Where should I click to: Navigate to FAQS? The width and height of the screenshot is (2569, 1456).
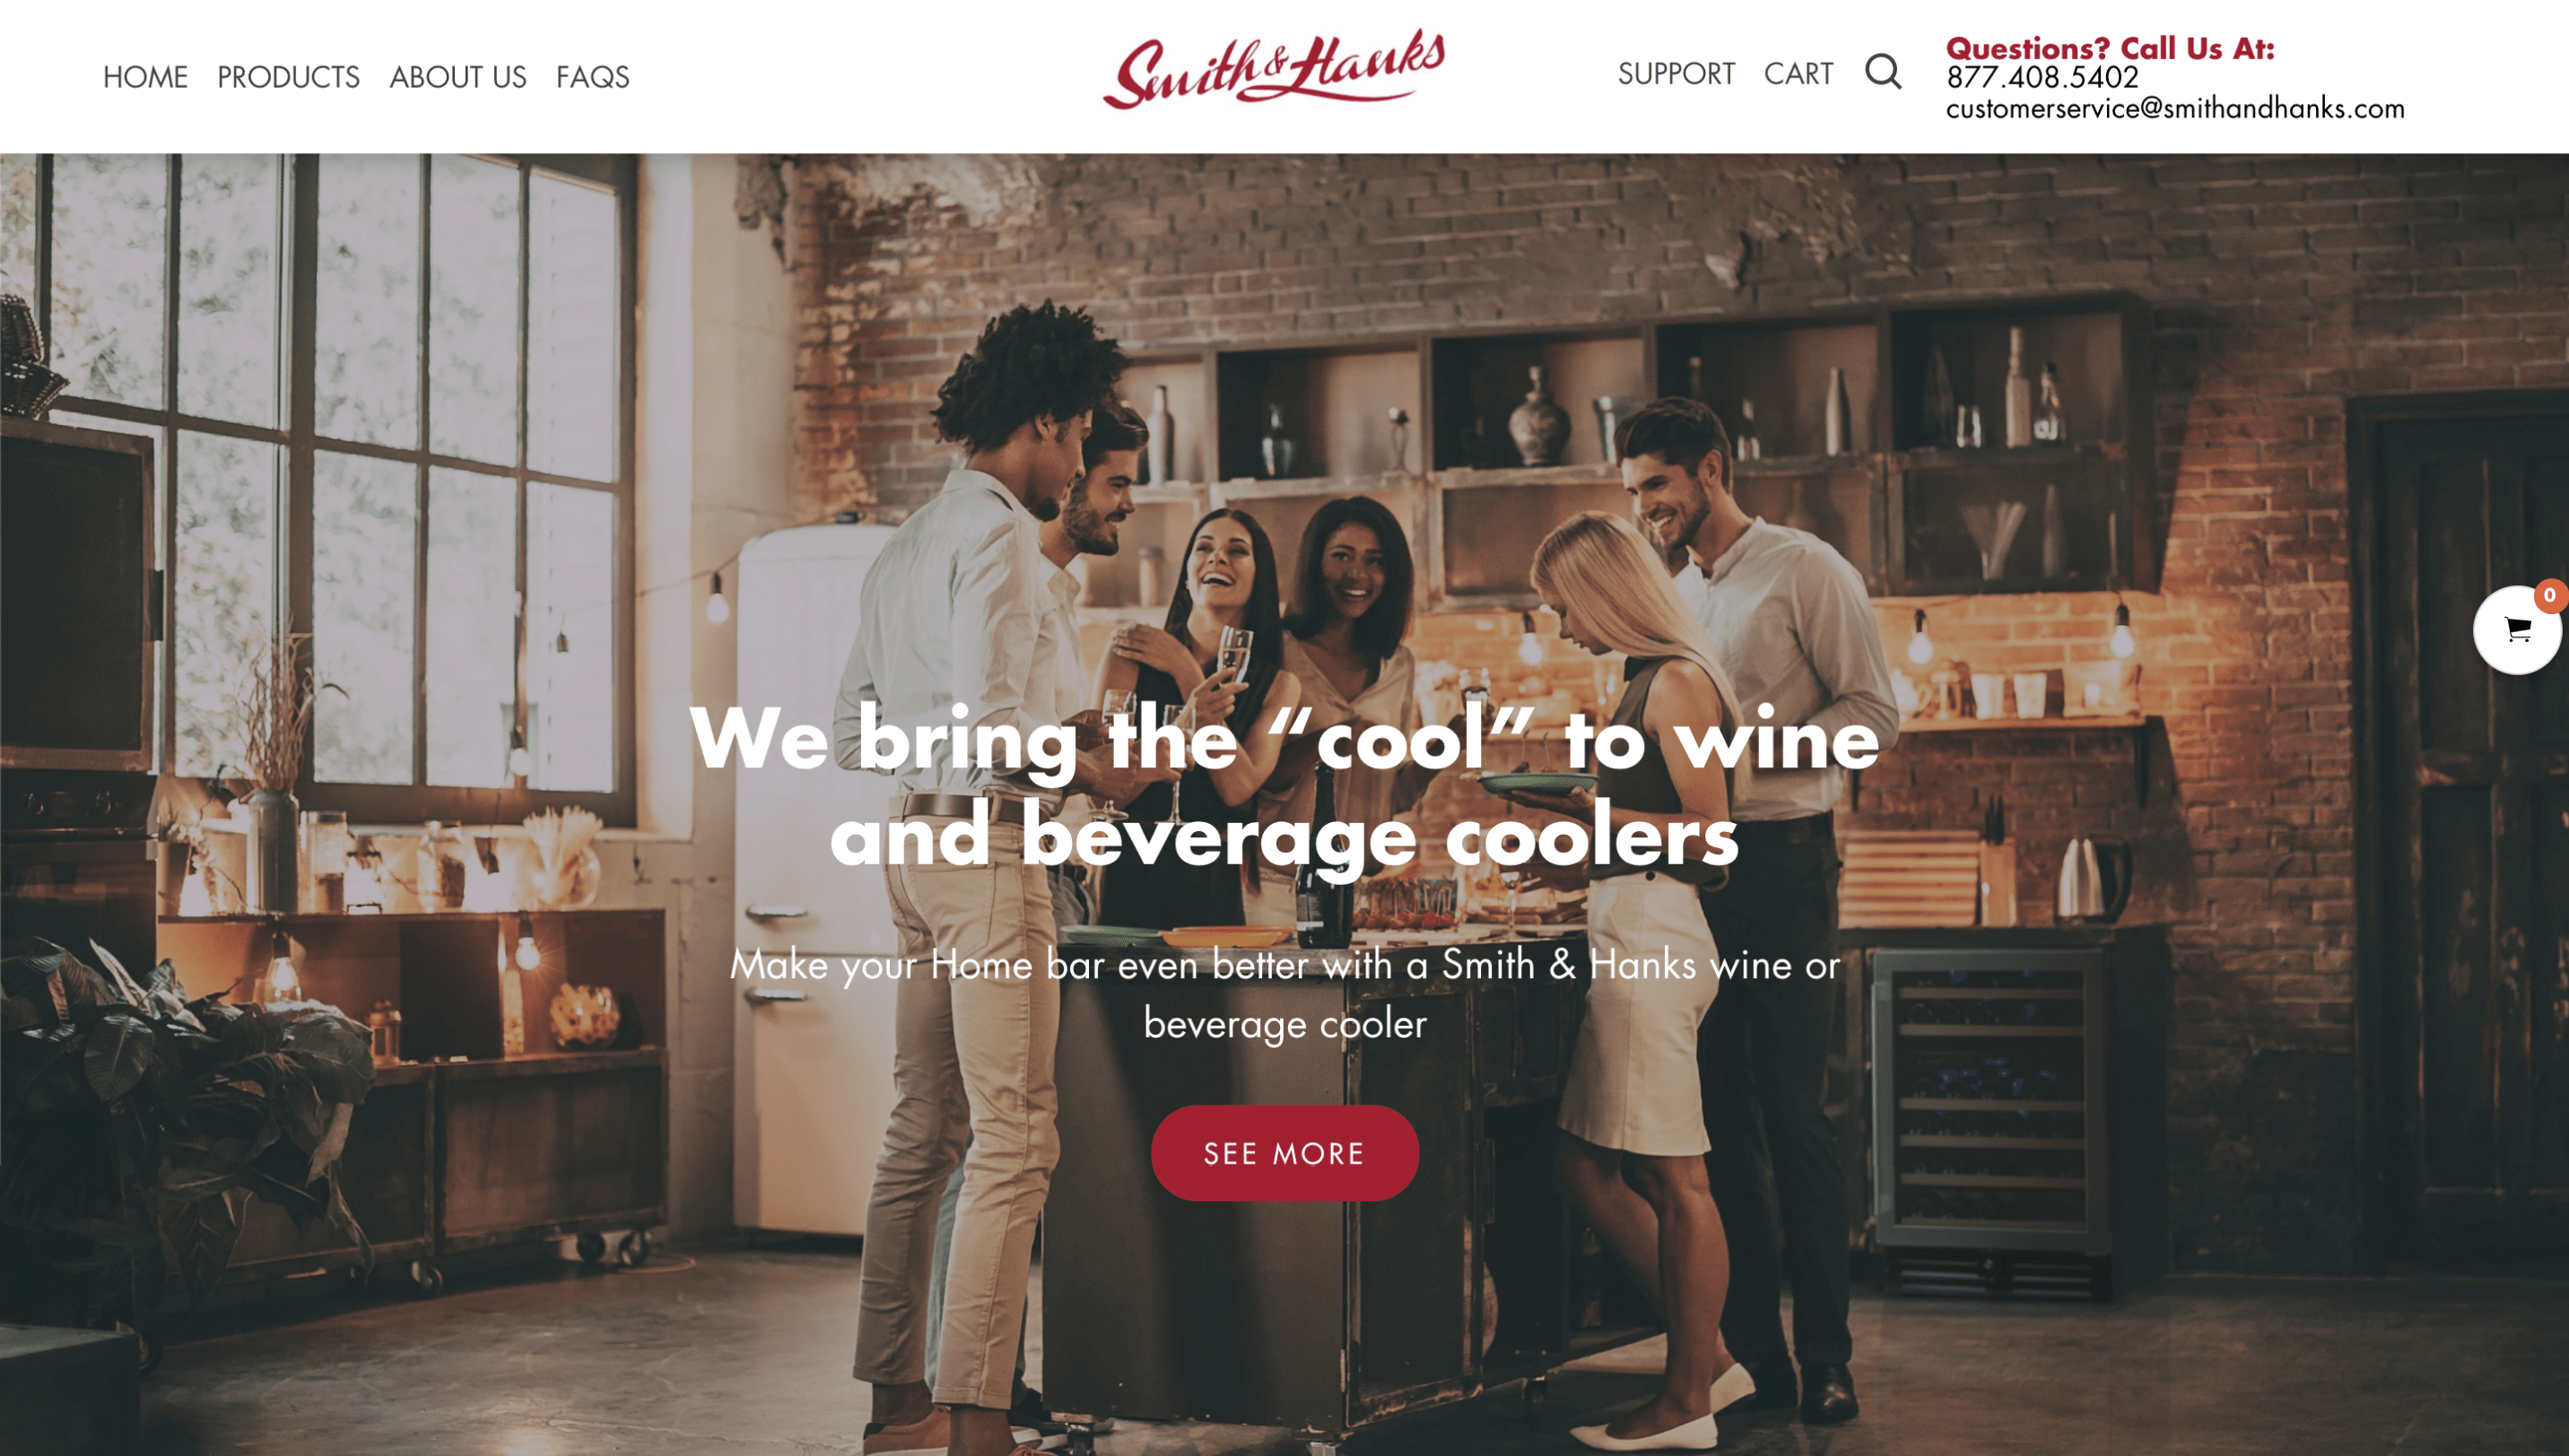(592, 77)
